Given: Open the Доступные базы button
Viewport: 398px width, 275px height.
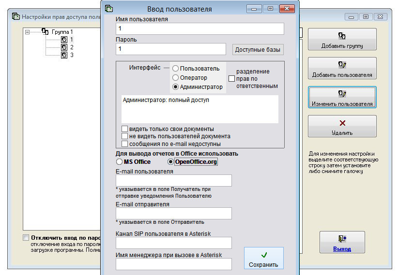Looking at the screenshot, I should pyautogui.click(x=258, y=50).
